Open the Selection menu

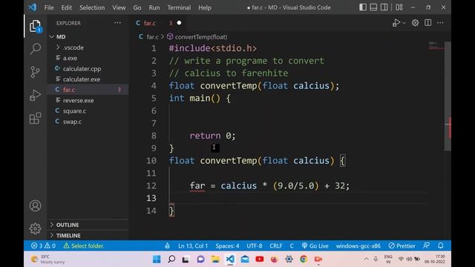coord(92,7)
